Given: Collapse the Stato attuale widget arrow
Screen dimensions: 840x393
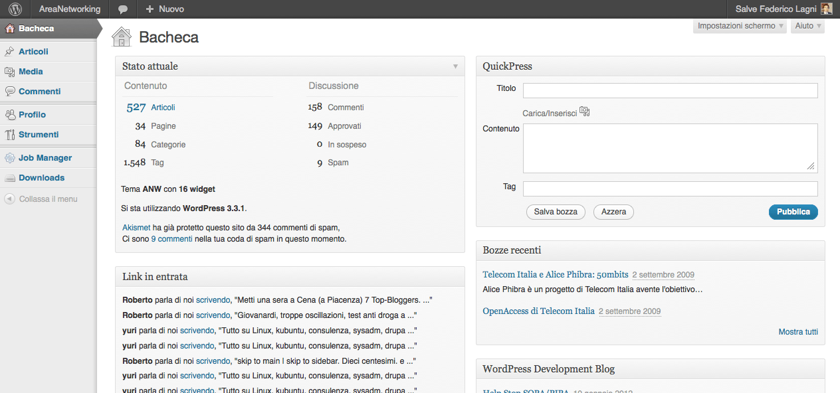Looking at the screenshot, I should click(x=455, y=66).
